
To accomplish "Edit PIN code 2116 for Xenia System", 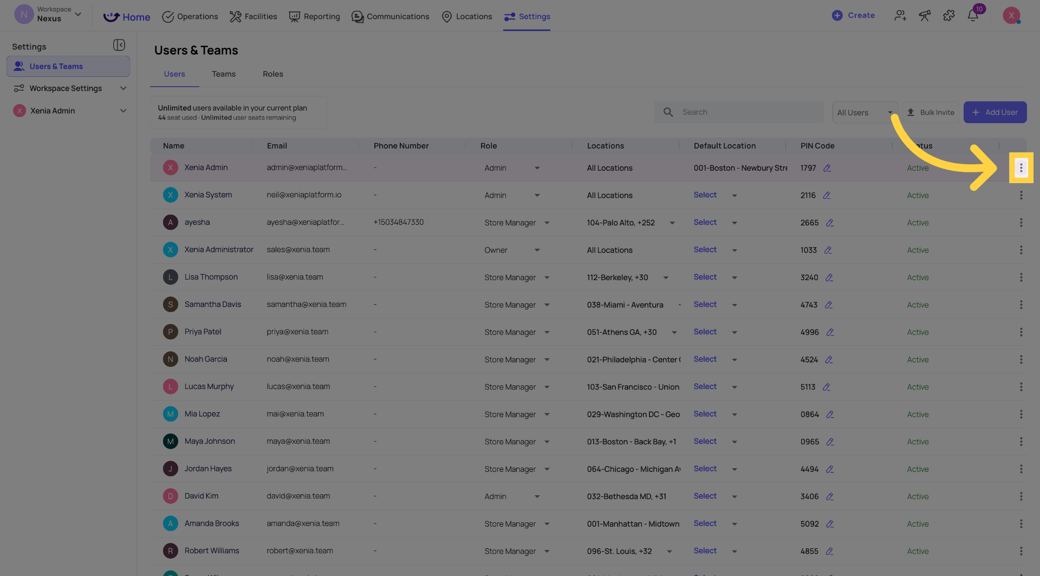I will pos(827,196).
